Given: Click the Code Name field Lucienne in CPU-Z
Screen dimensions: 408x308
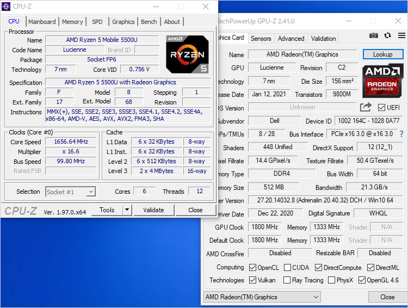Looking at the screenshot, I should coord(75,50).
